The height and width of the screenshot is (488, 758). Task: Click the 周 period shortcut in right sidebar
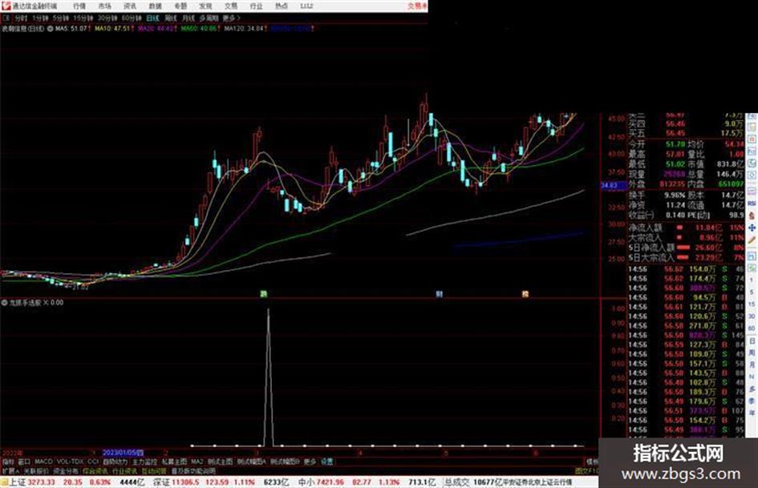752,353
